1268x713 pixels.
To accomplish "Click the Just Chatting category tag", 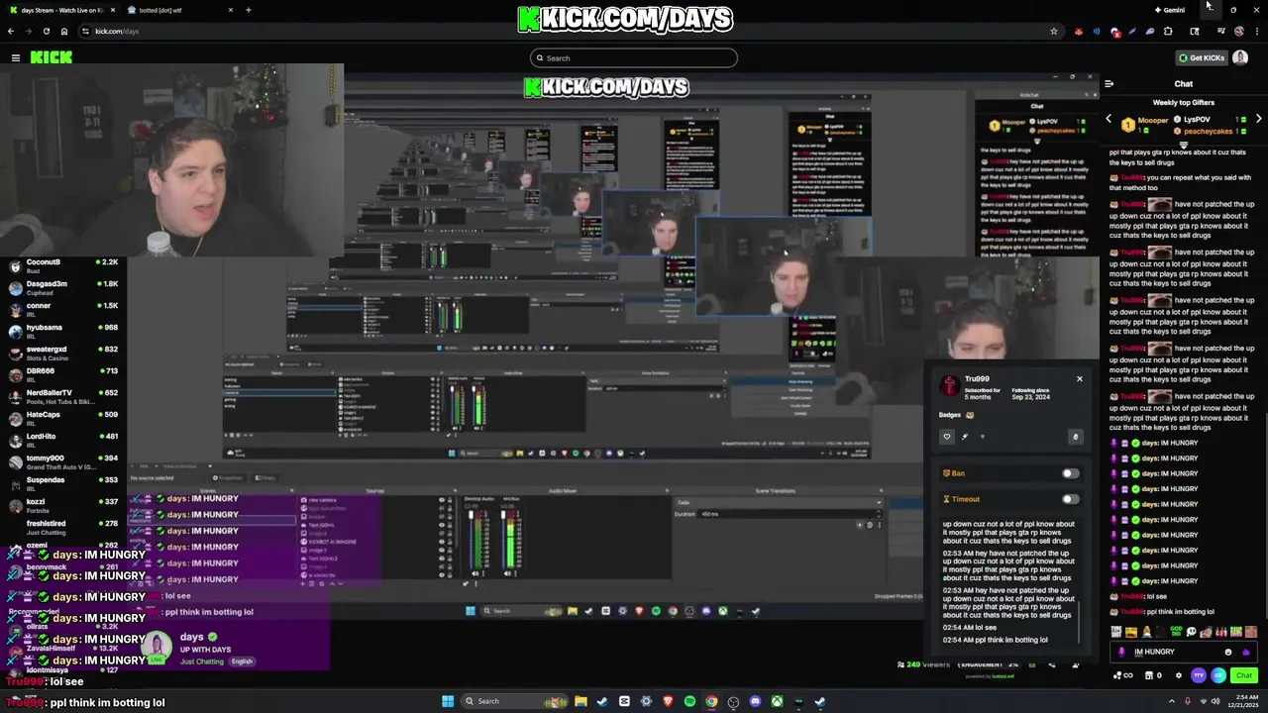I will pyautogui.click(x=202, y=662).
